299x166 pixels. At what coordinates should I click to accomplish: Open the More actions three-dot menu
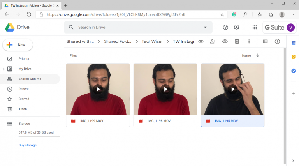coord(249,41)
